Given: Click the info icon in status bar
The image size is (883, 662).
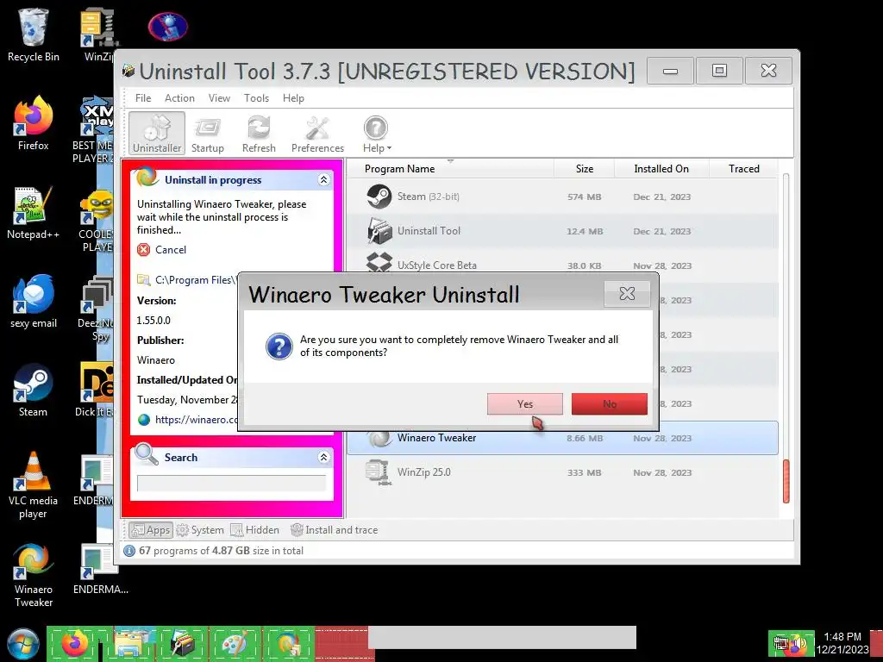Looking at the screenshot, I should coord(129,551).
